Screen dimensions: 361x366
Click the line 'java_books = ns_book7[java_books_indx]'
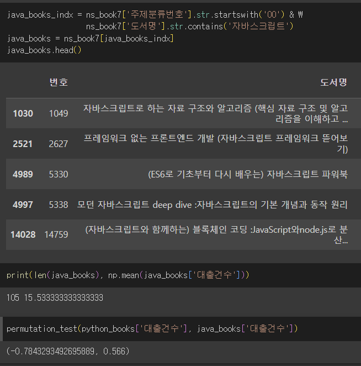[90, 39]
